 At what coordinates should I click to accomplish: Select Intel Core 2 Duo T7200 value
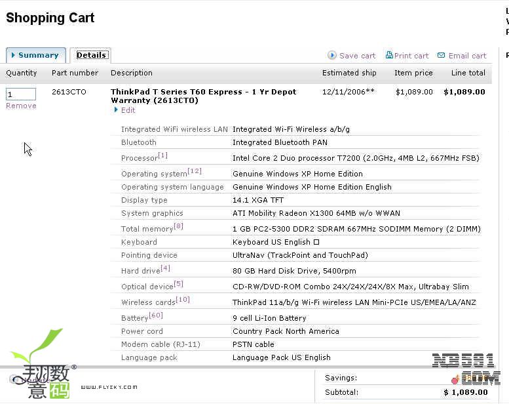pos(356,158)
